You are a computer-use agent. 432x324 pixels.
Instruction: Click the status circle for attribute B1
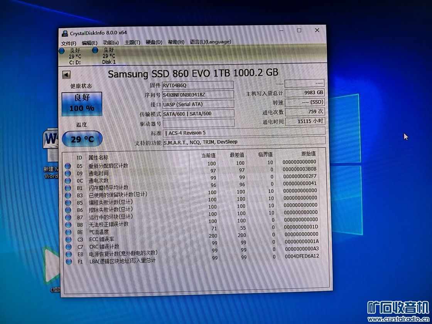click(x=68, y=188)
